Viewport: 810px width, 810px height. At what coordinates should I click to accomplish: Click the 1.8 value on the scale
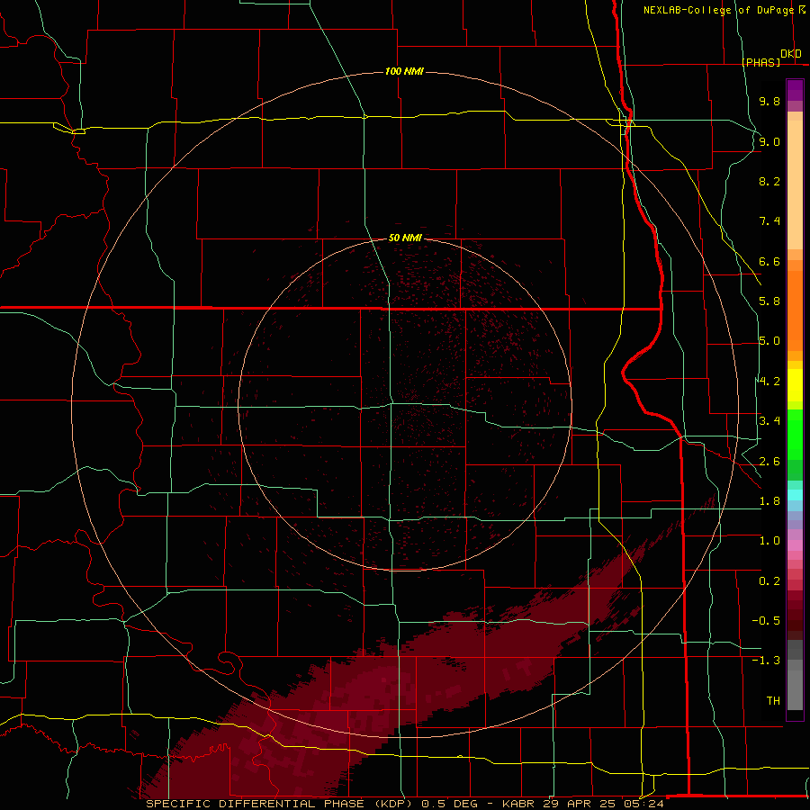[769, 501]
